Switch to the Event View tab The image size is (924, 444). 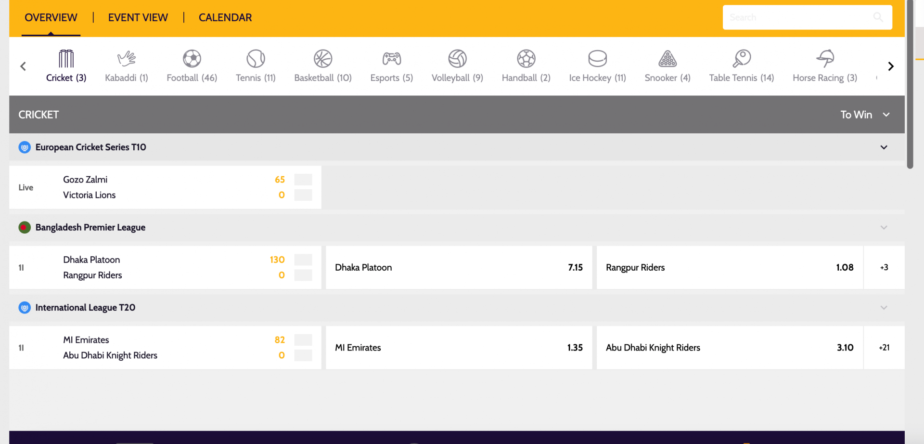[x=138, y=18]
